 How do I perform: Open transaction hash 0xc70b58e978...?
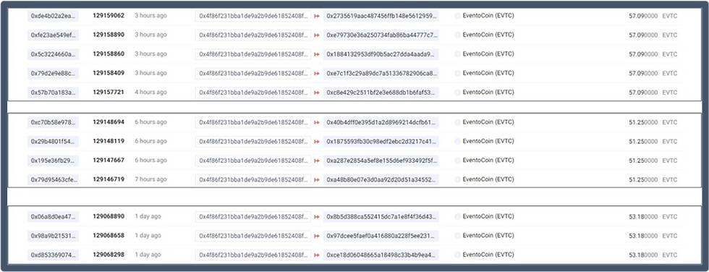[53, 122]
